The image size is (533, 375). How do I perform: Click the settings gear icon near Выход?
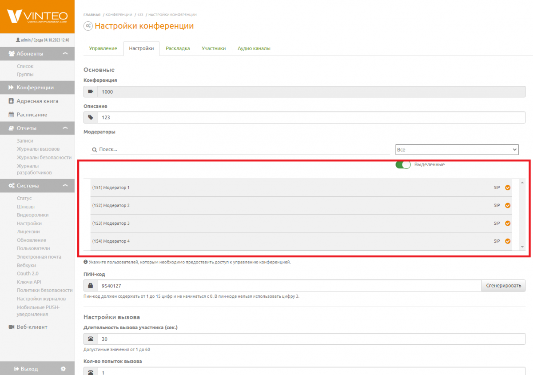click(x=63, y=369)
